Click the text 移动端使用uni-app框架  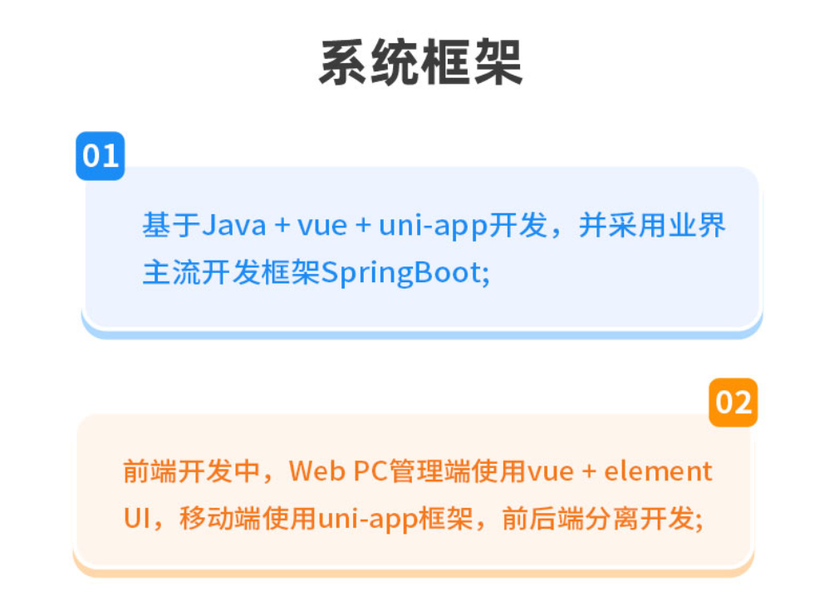[x=326, y=519]
